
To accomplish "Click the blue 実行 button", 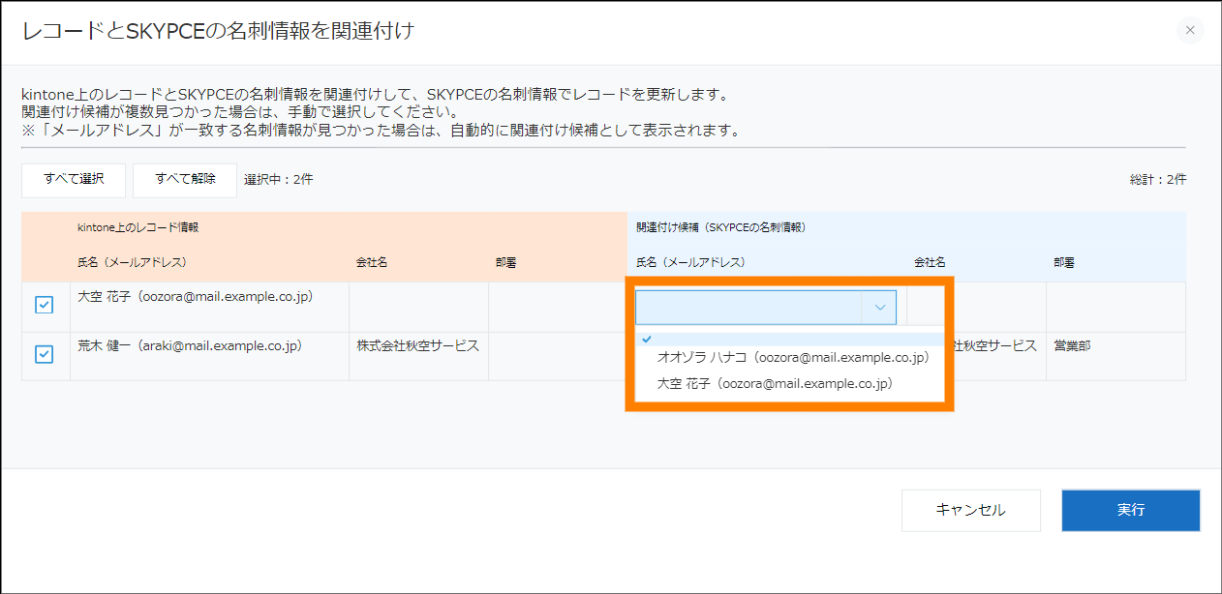I will [x=1130, y=510].
